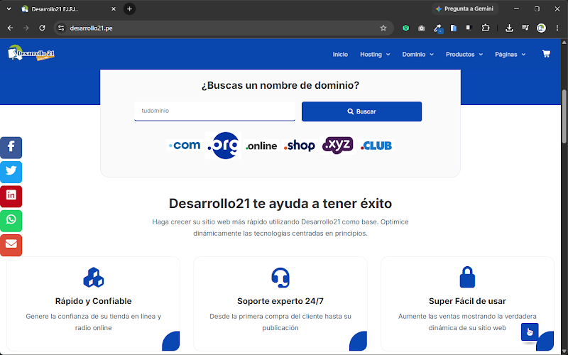Select the .shop domain logo

(x=300, y=146)
